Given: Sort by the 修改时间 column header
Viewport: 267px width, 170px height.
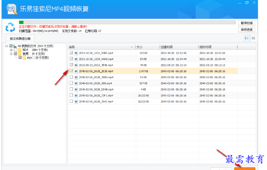Looking at the screenshot, I should click(218, 47).
